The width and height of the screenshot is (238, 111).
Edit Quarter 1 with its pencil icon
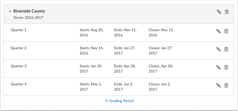pos(218,31)
